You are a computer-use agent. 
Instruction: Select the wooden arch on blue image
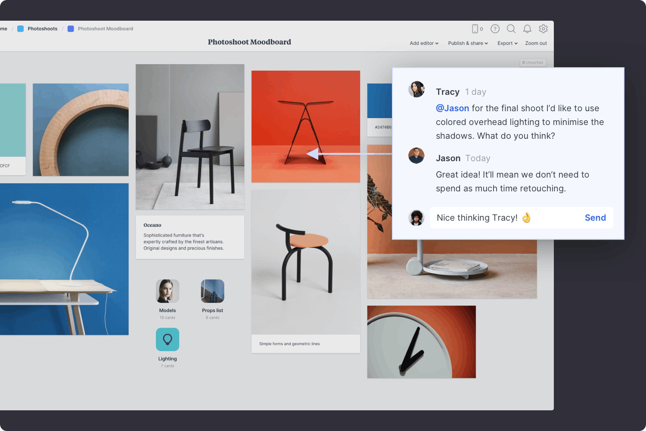click(x=81, y=130)
